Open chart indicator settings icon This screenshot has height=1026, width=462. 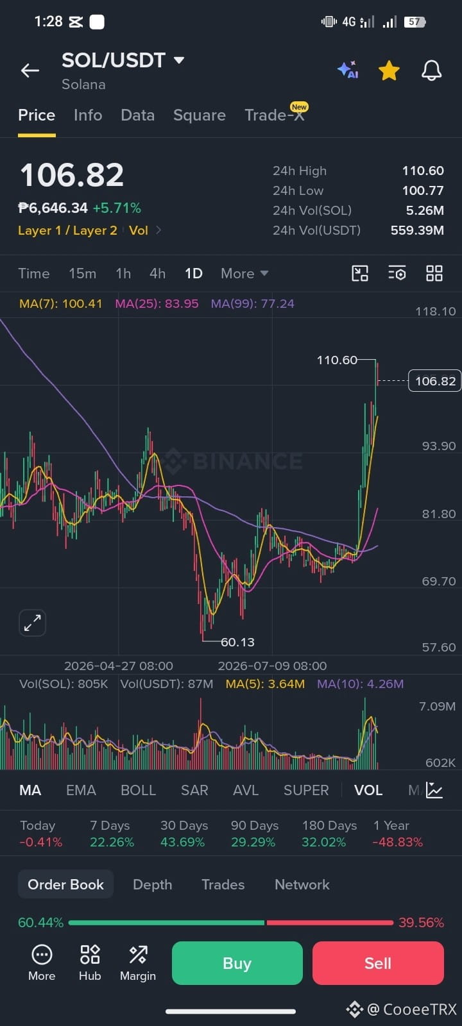coord(397,274)
